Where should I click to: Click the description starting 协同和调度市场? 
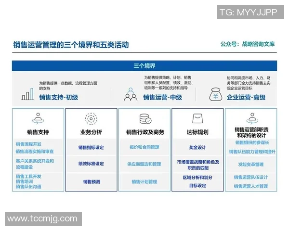pyautogui.click(x=249, y=83)
